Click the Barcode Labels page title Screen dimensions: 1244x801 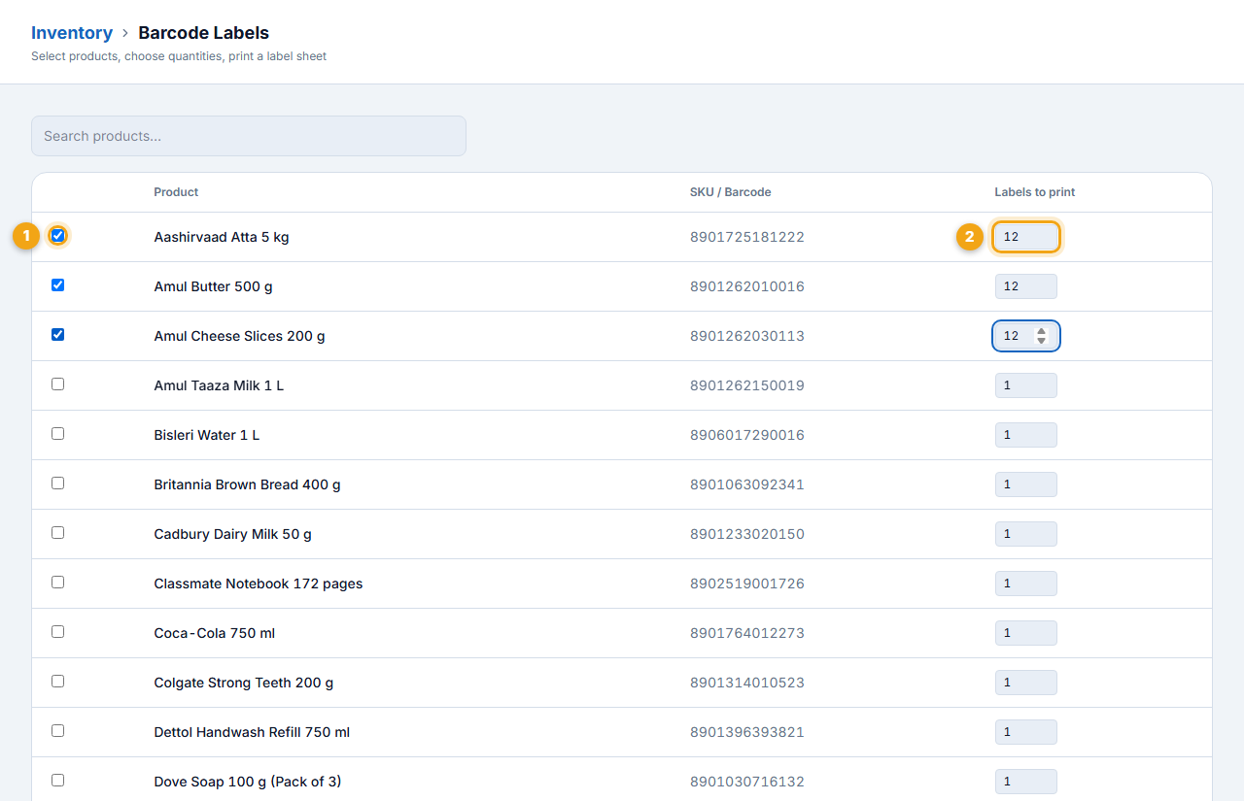tap(204, 33)
